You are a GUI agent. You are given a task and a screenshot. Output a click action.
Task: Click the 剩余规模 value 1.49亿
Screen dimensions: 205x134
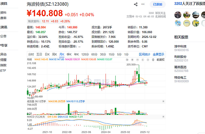[110, 47]
